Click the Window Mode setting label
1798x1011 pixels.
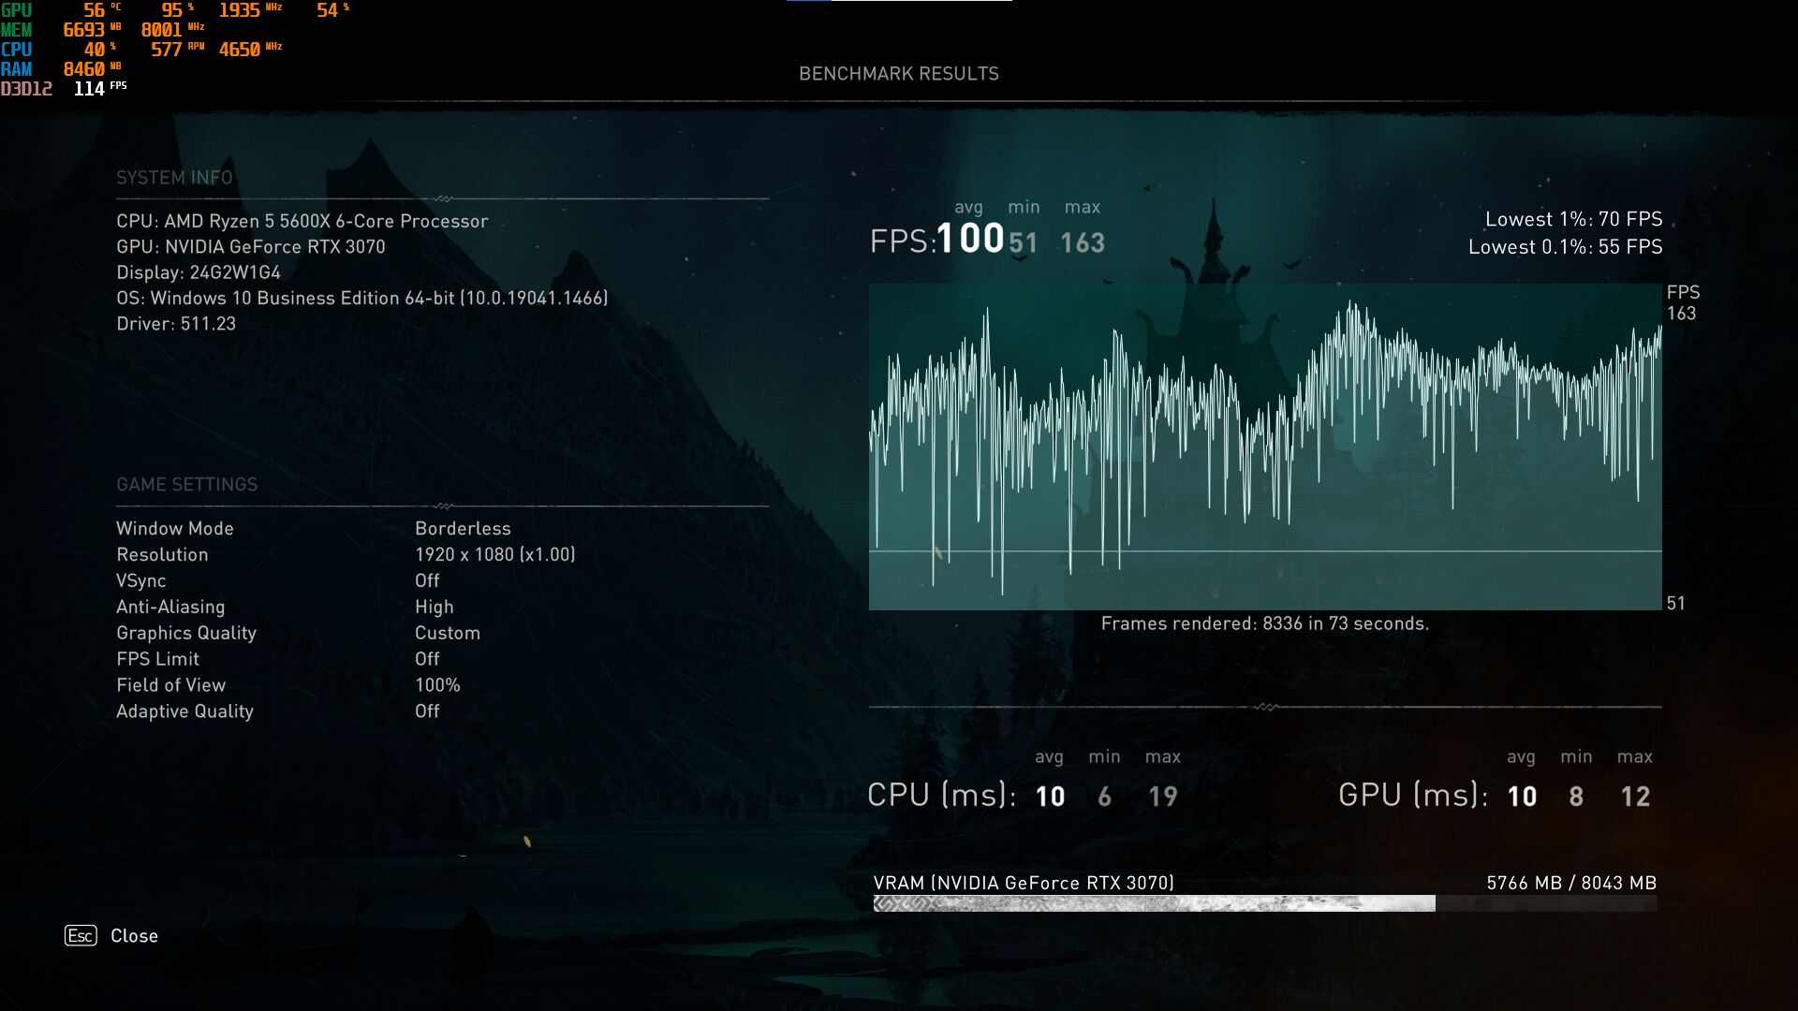click(x=175, y=528)
